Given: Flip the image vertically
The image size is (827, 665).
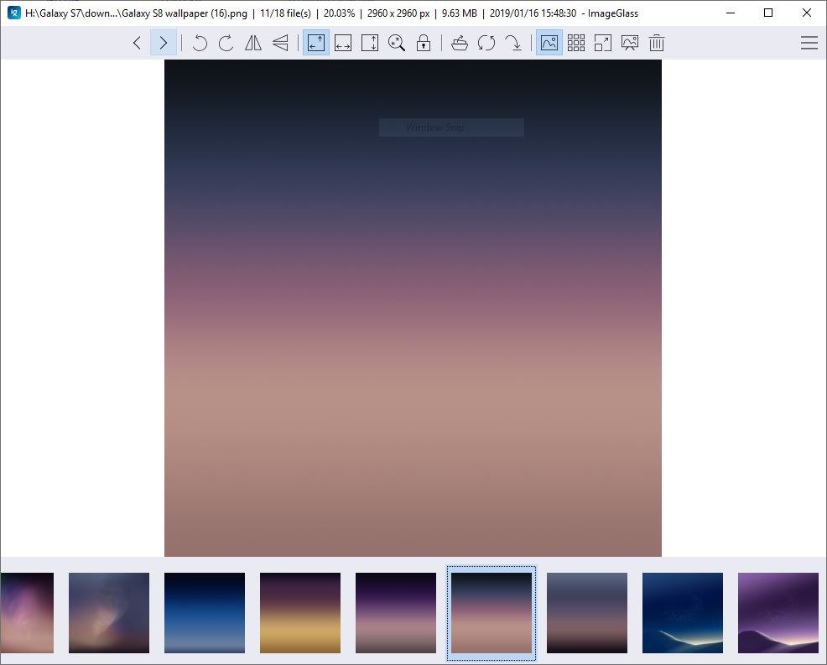Looking at the screenshot, I should point(281,43).
